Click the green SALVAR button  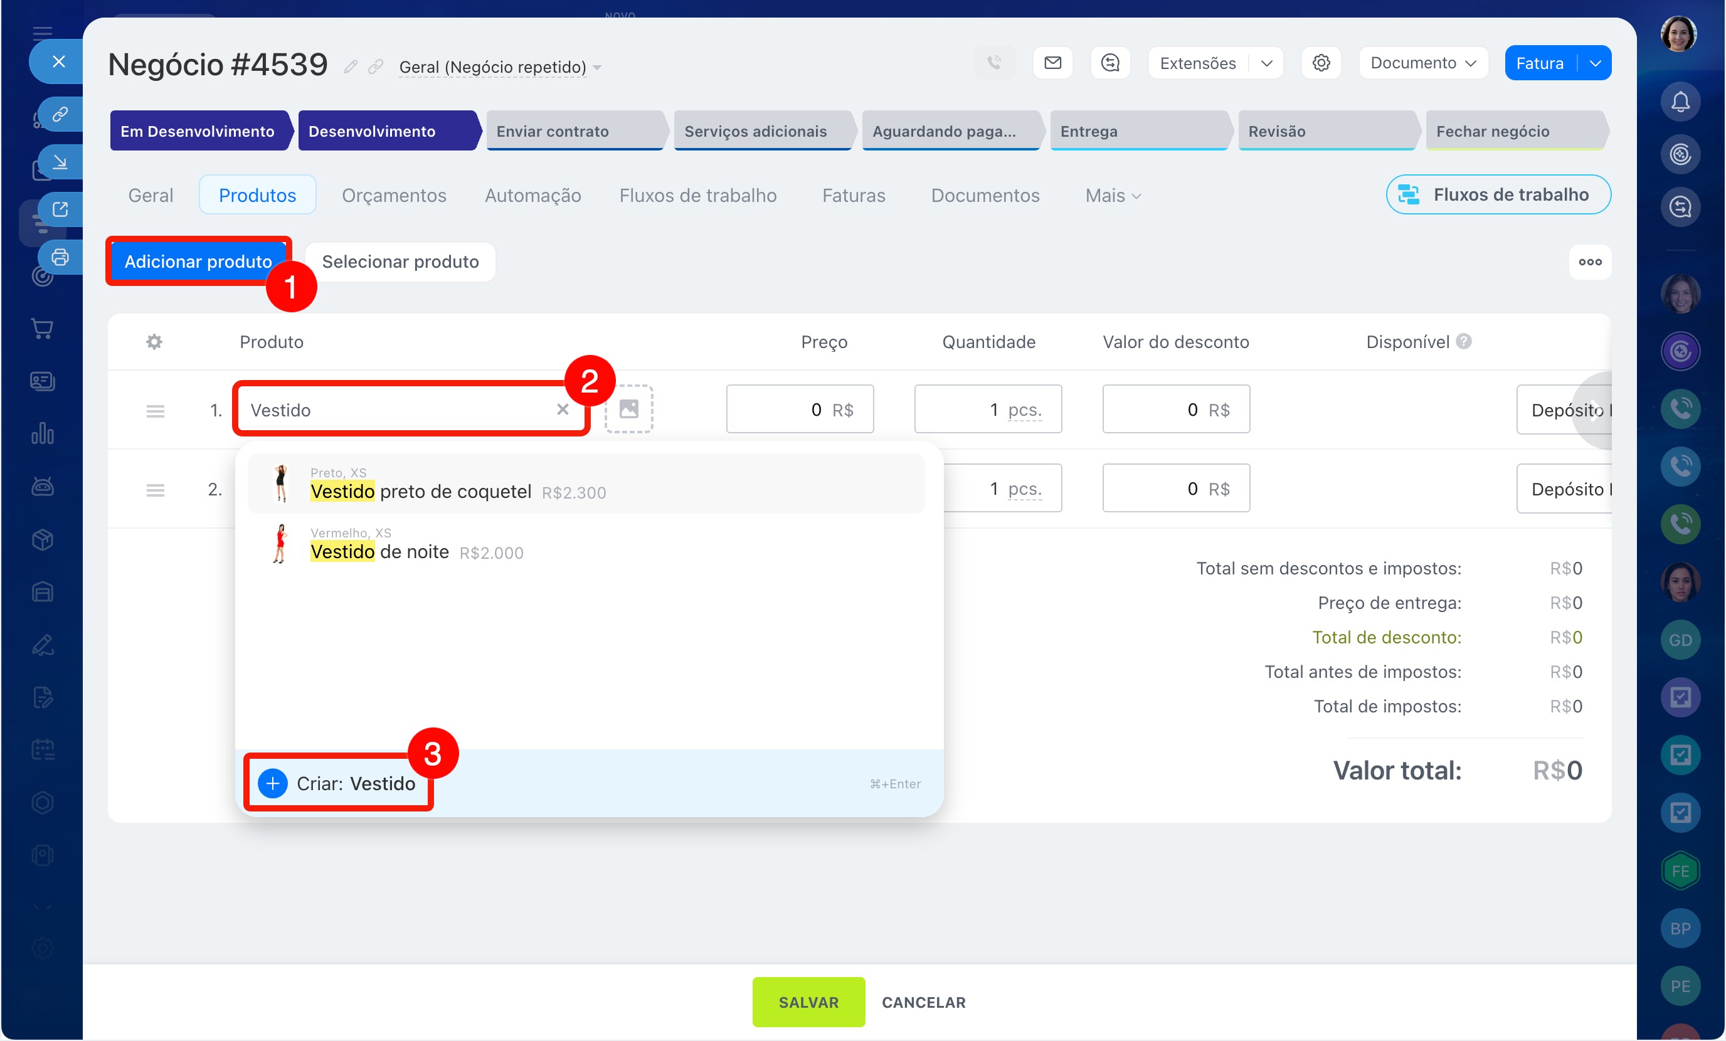point(808,1001)
